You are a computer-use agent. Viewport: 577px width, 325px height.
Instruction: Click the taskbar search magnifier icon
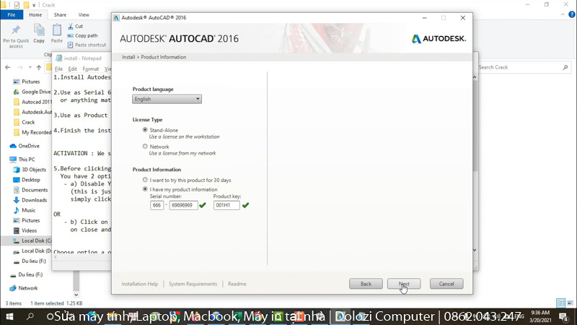point(30,317)
